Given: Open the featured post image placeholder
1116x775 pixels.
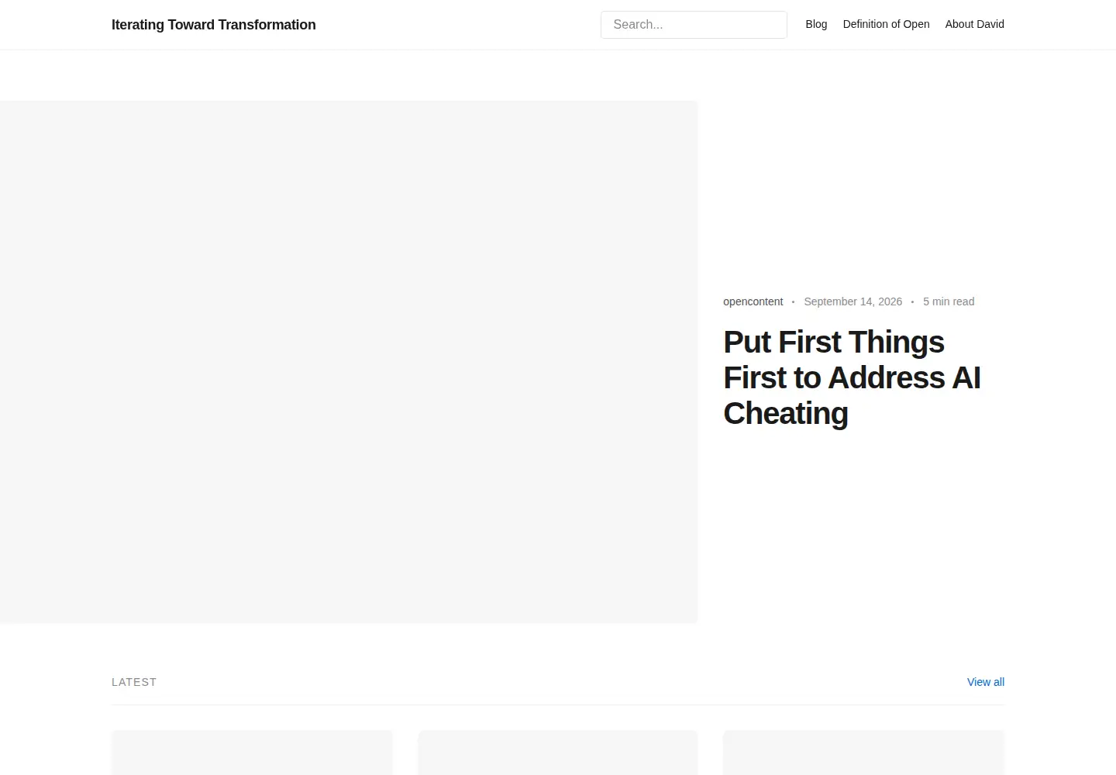Looking at the screenshot, I should click(x=349, y=362).
